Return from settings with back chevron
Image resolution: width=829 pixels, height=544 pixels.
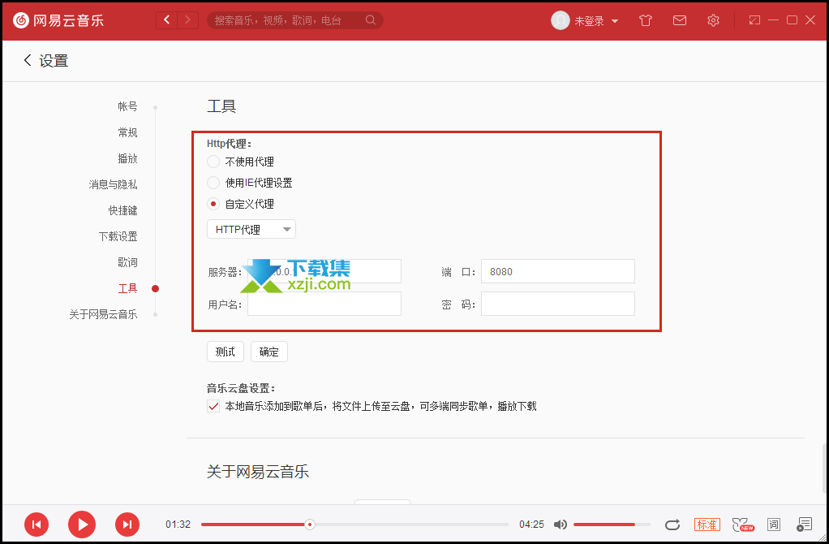[x=28, y=60]
